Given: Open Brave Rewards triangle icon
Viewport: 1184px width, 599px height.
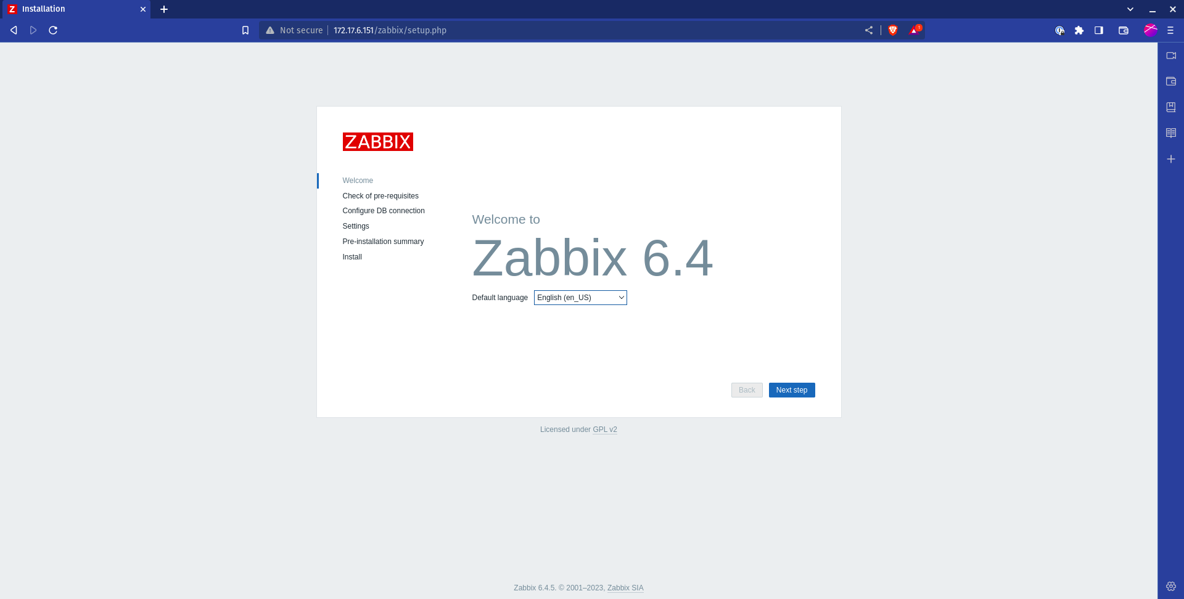Looking at the screenshot, I should tap(915, 30).
